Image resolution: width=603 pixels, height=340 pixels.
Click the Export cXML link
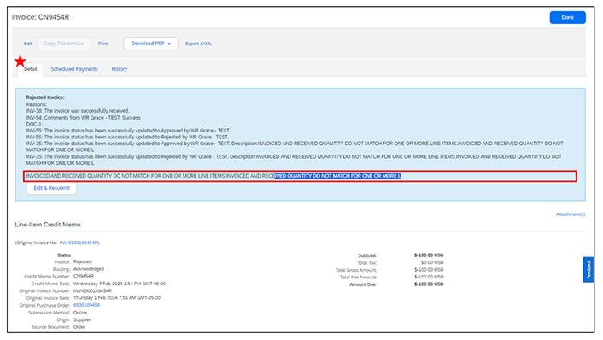pyautogui.click(x=198, y=44)
